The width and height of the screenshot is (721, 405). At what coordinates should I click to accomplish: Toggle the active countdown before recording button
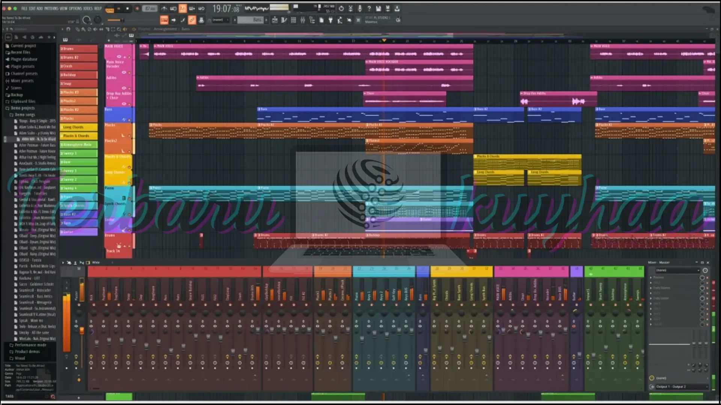(183, 8)
